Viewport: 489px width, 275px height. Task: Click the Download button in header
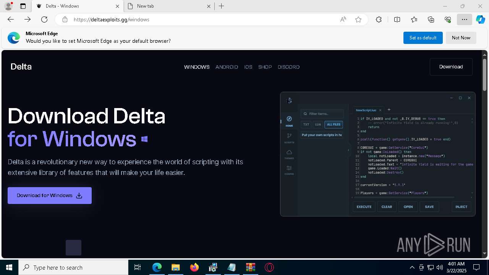[x=451, y=67]
